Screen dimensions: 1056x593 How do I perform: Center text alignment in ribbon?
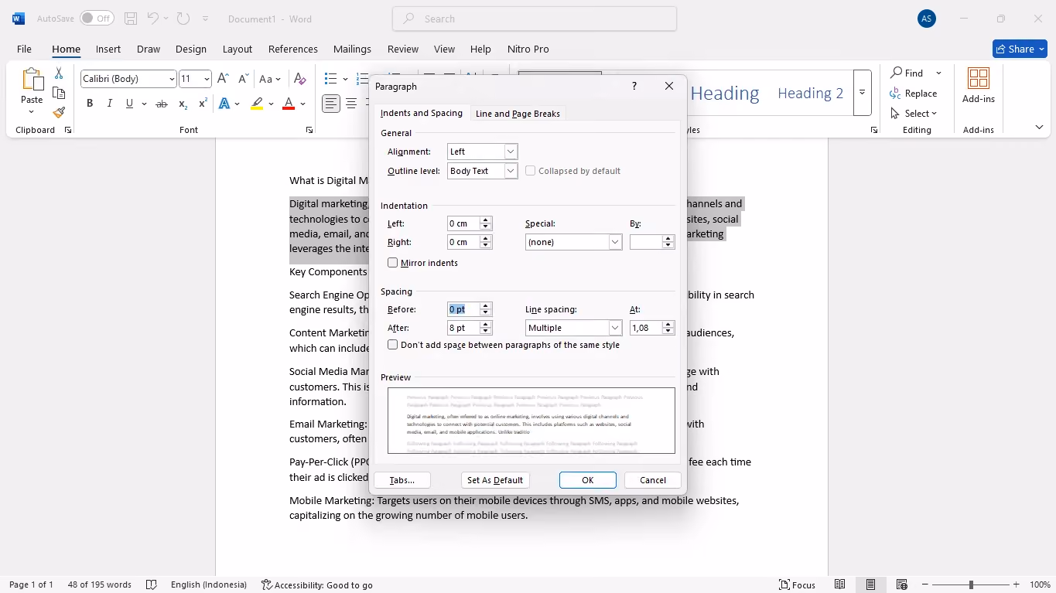point(351,104)
